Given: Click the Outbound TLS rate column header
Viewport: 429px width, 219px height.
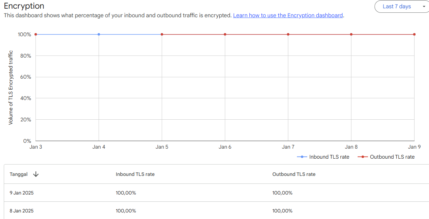Looking at the screenshot, I should pyautogui.click(x=294, y=174).
